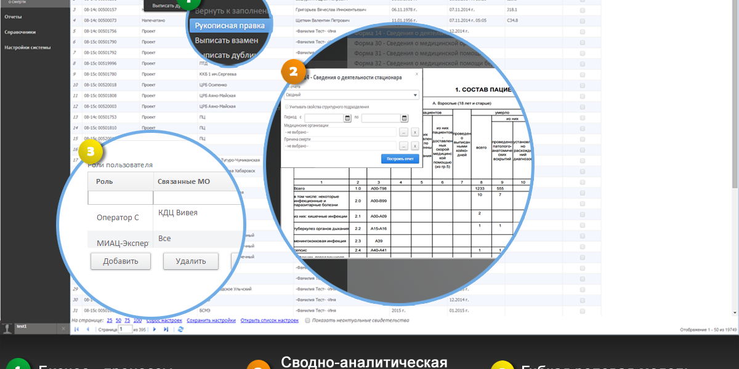Open the 'Причина смерти' selector with the '...' button
739x369 pixels.
403,146
